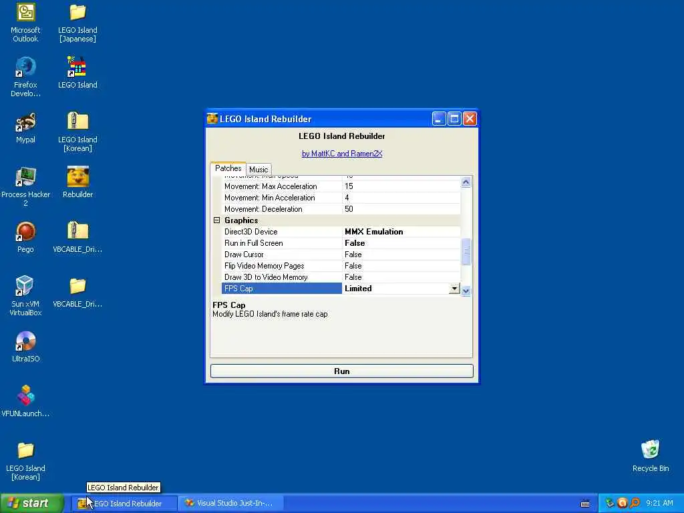Maximize the LEGO Island Rebuilder window
The image size is (684, 513).
tap(454, 119)
